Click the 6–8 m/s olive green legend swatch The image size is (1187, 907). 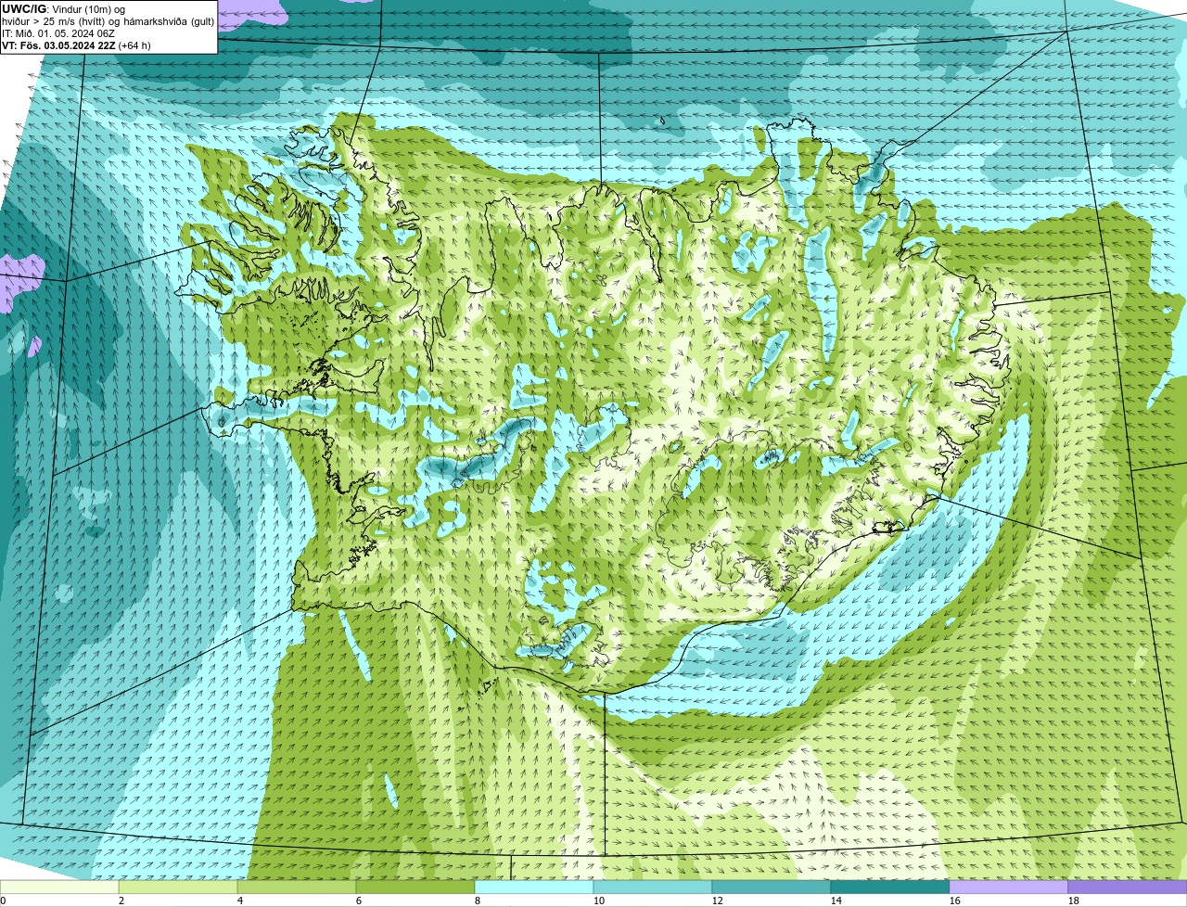[415, 888]
